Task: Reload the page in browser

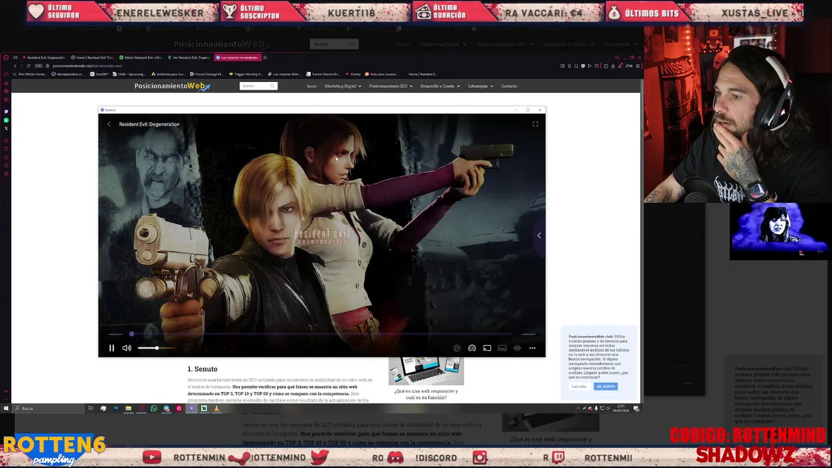Action: click(28, 66)
